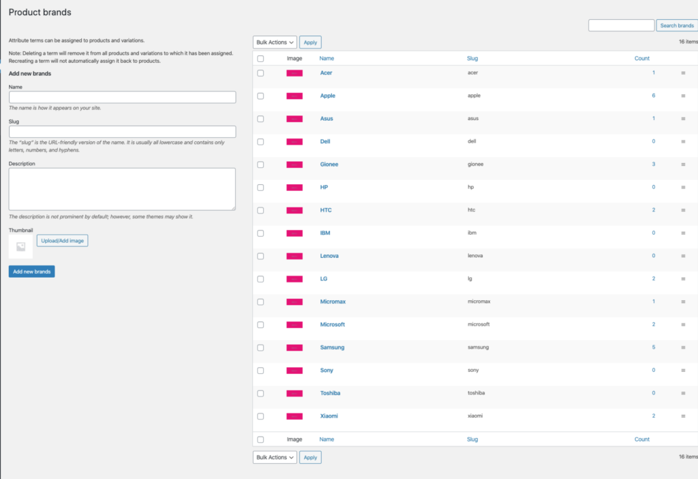Tick the select-all checkbox in table header

tap(260, 59)
